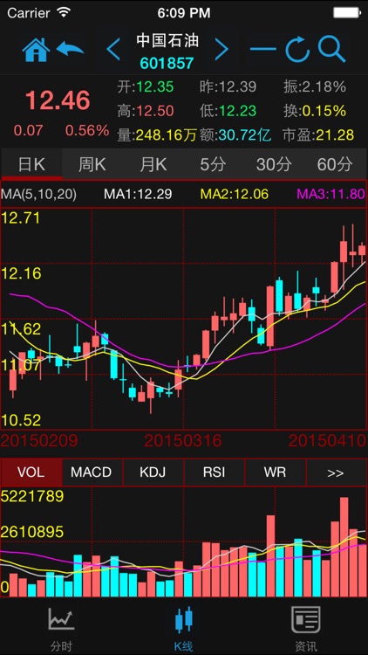Viewport: 368px width, 655px height.
Task: Remove stock with the minus icon
Action: 262,49
